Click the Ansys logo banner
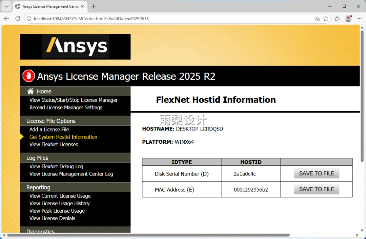This screenshot has height=239, width=366. 75,47
